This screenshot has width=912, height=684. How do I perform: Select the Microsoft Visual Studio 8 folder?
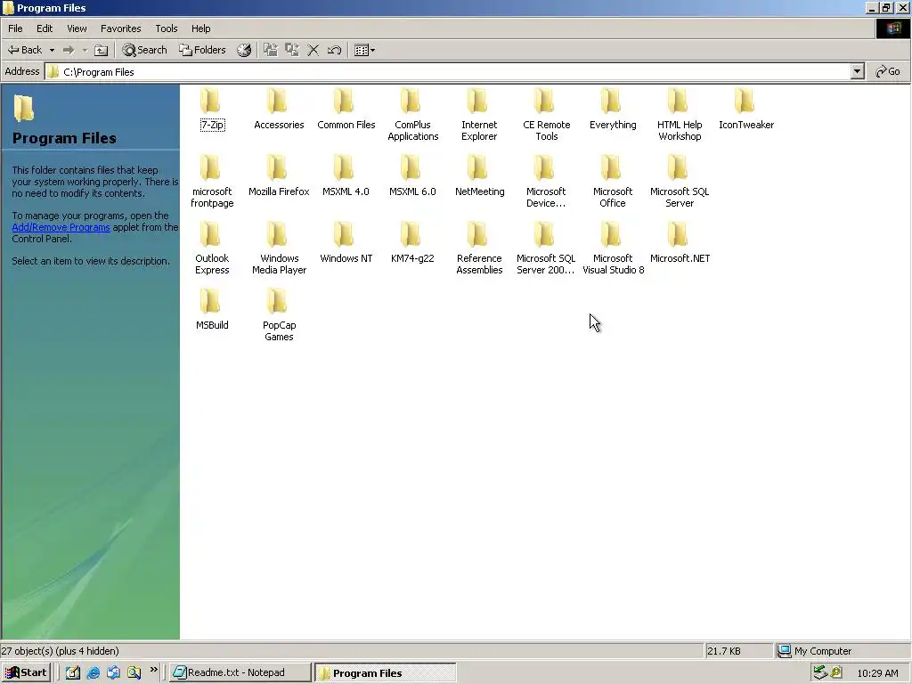click(613, 248)
